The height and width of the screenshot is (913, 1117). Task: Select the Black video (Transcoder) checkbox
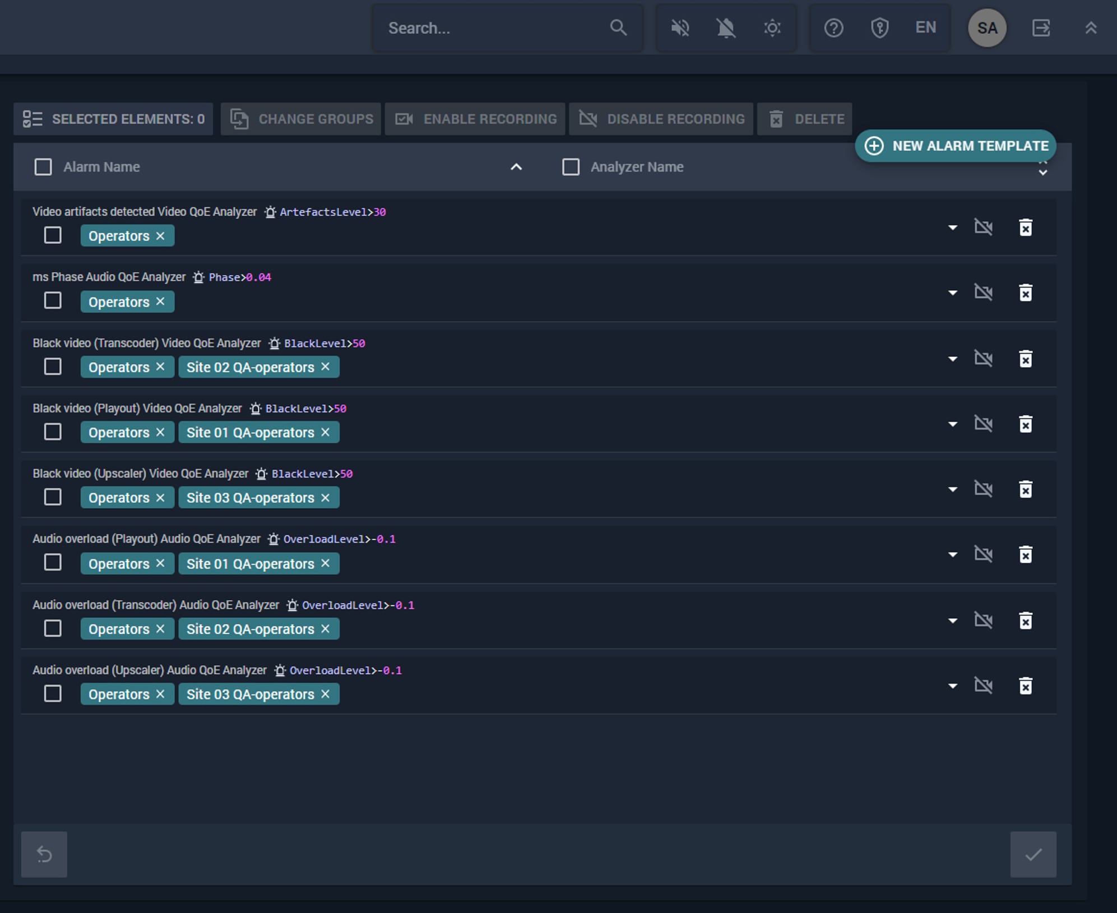click(x=53, y=367)
